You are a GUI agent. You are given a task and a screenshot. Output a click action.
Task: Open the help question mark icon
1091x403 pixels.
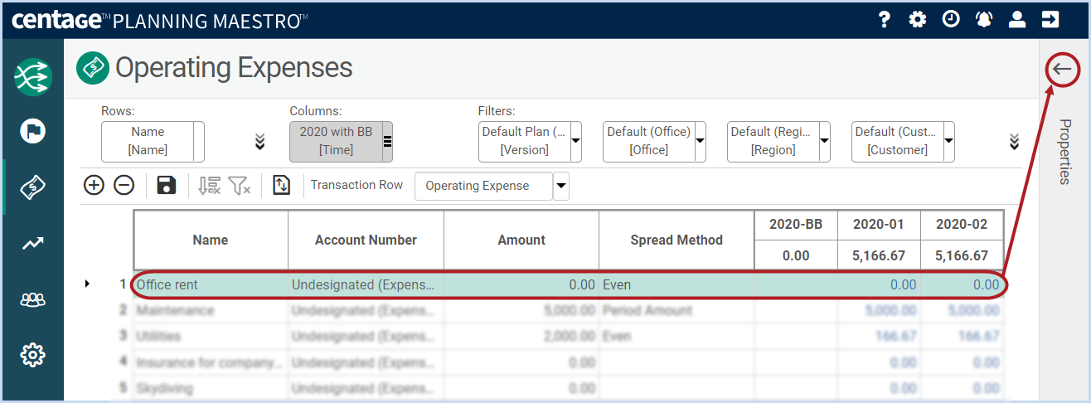(x=885, y=19)
